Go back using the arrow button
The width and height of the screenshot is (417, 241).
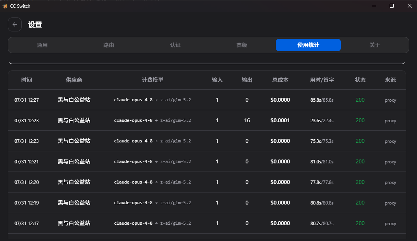[x=15, y=24]
